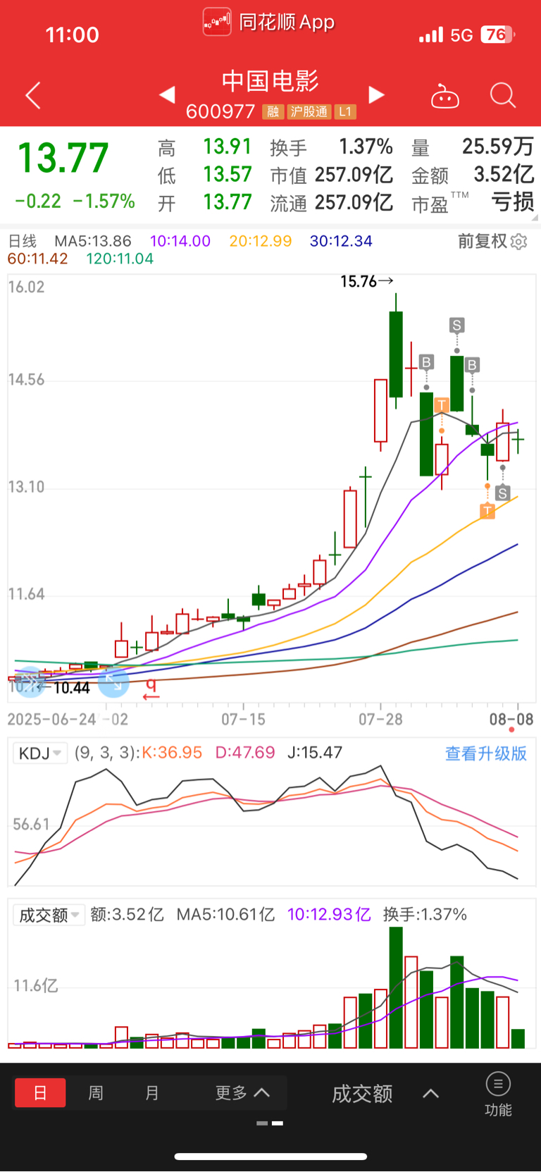Expand bottom 成交额 indicator selector

click(385, 1094)
